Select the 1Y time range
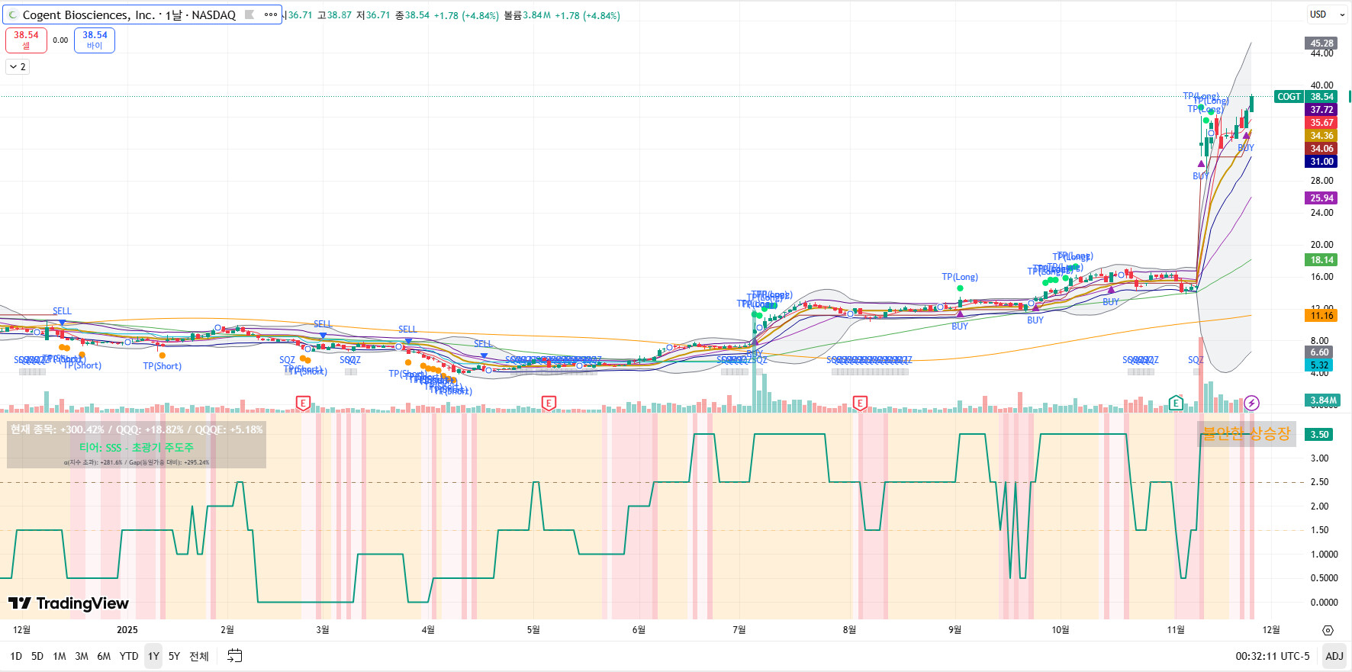Viewport: 1352px width, 672px height. (153, 656)
